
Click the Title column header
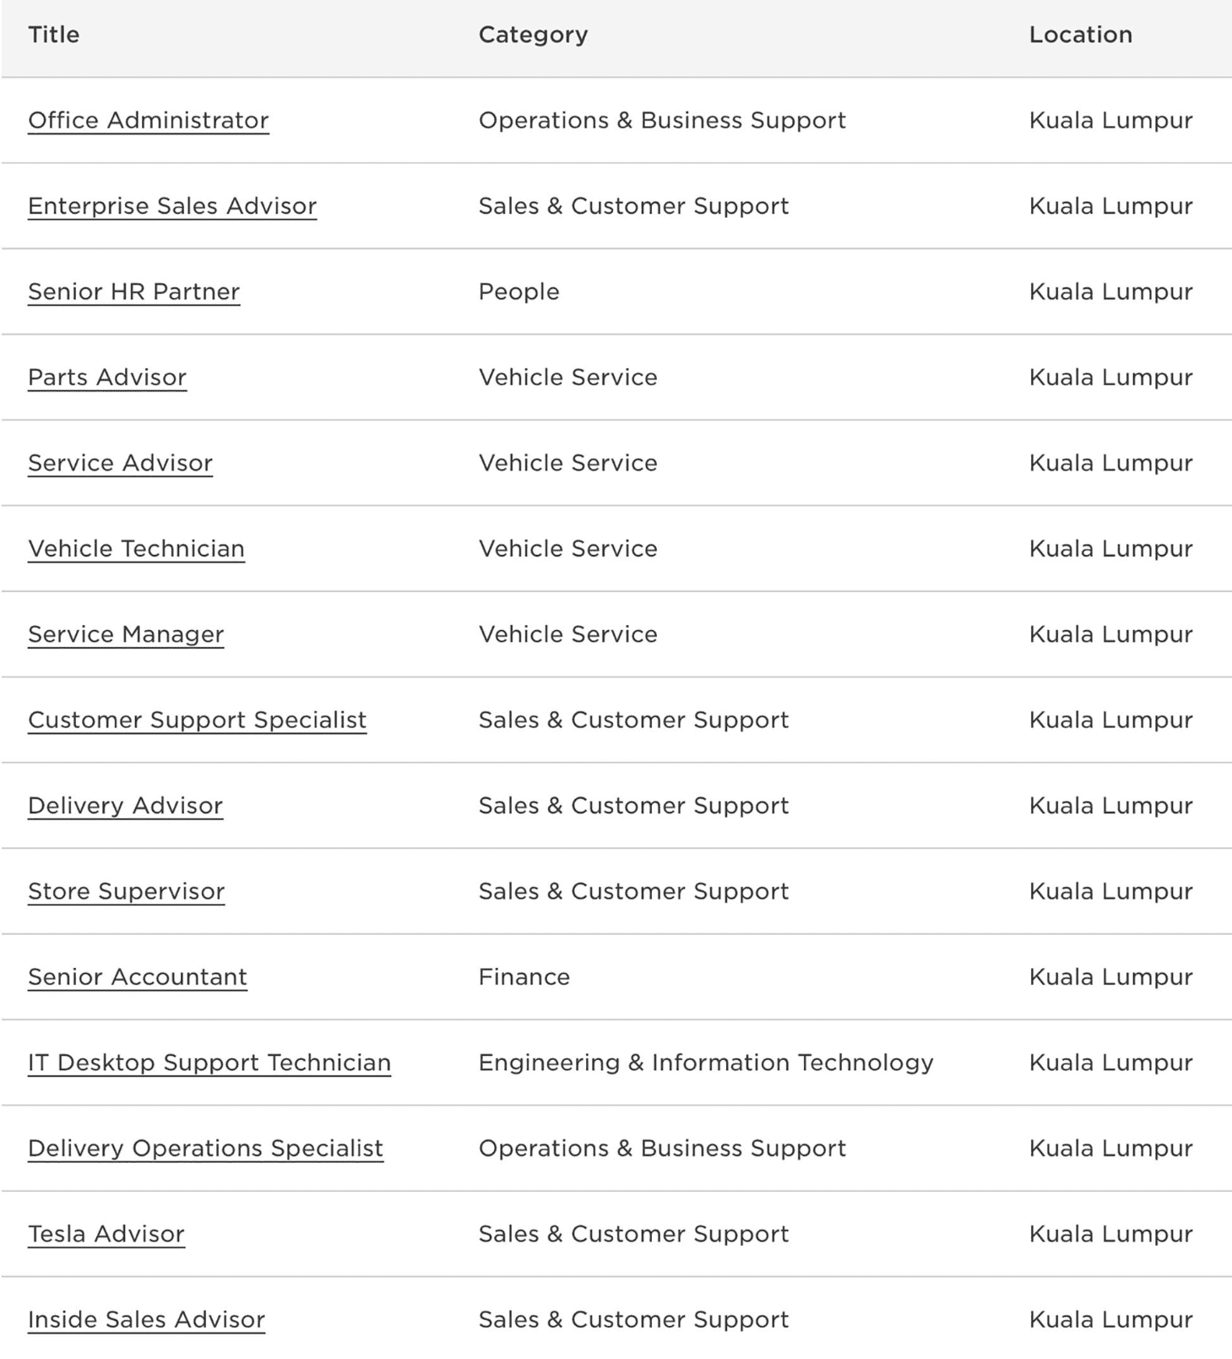(x=53, y=35)
